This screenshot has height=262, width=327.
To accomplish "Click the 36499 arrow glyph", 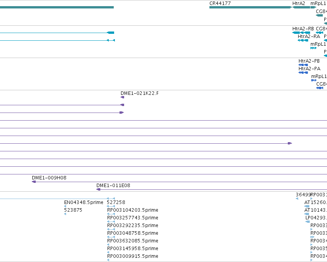I will [297, 199].
